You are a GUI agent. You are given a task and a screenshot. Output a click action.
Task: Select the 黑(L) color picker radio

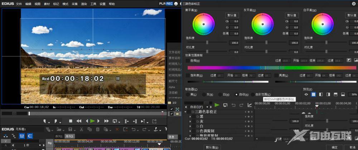[x=188, y=94]
